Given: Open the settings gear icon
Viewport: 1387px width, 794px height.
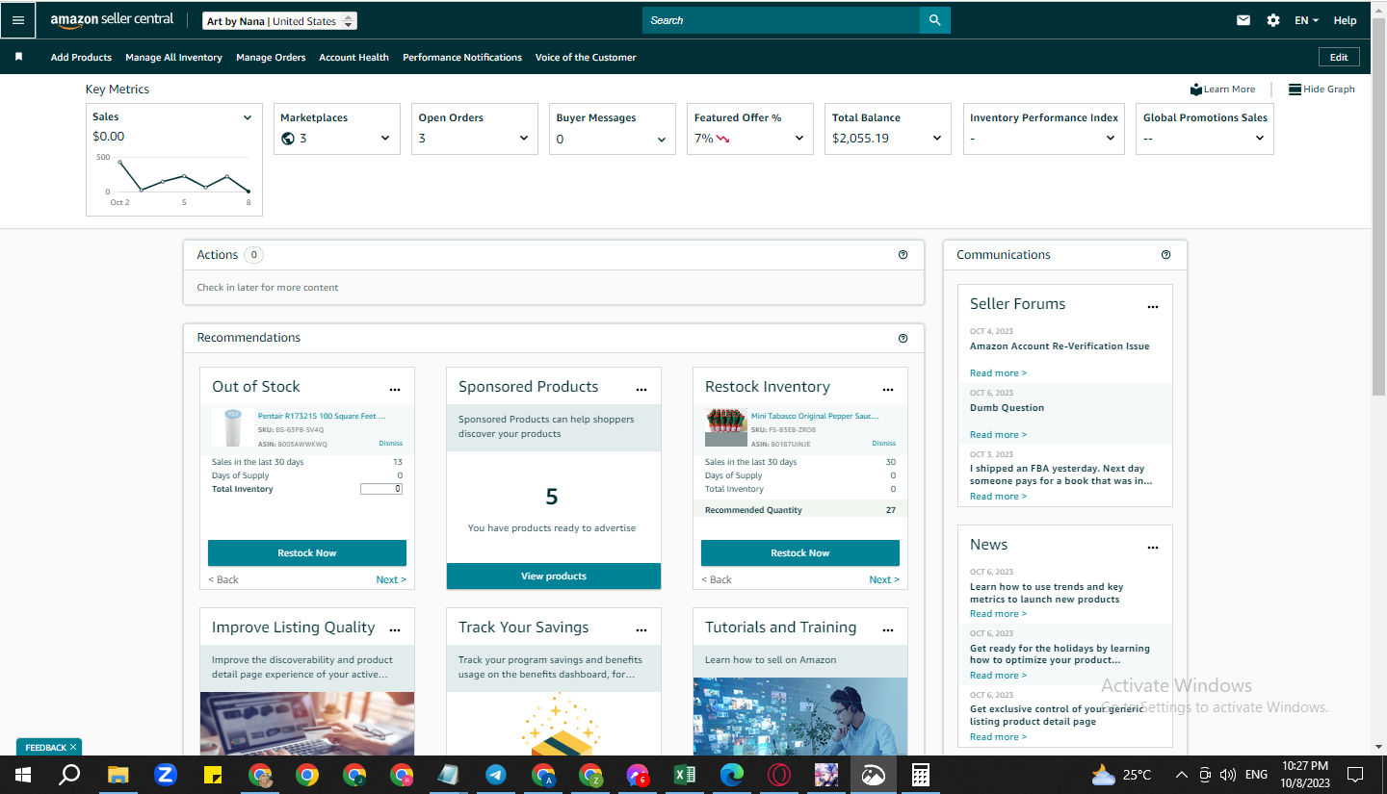Looking at the screenshot, I should pos(1273,20).
